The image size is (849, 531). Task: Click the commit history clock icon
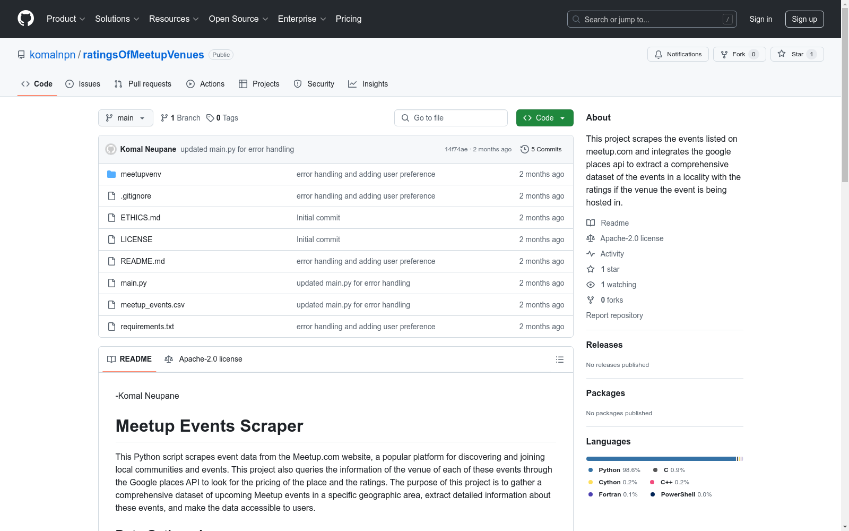524,149
